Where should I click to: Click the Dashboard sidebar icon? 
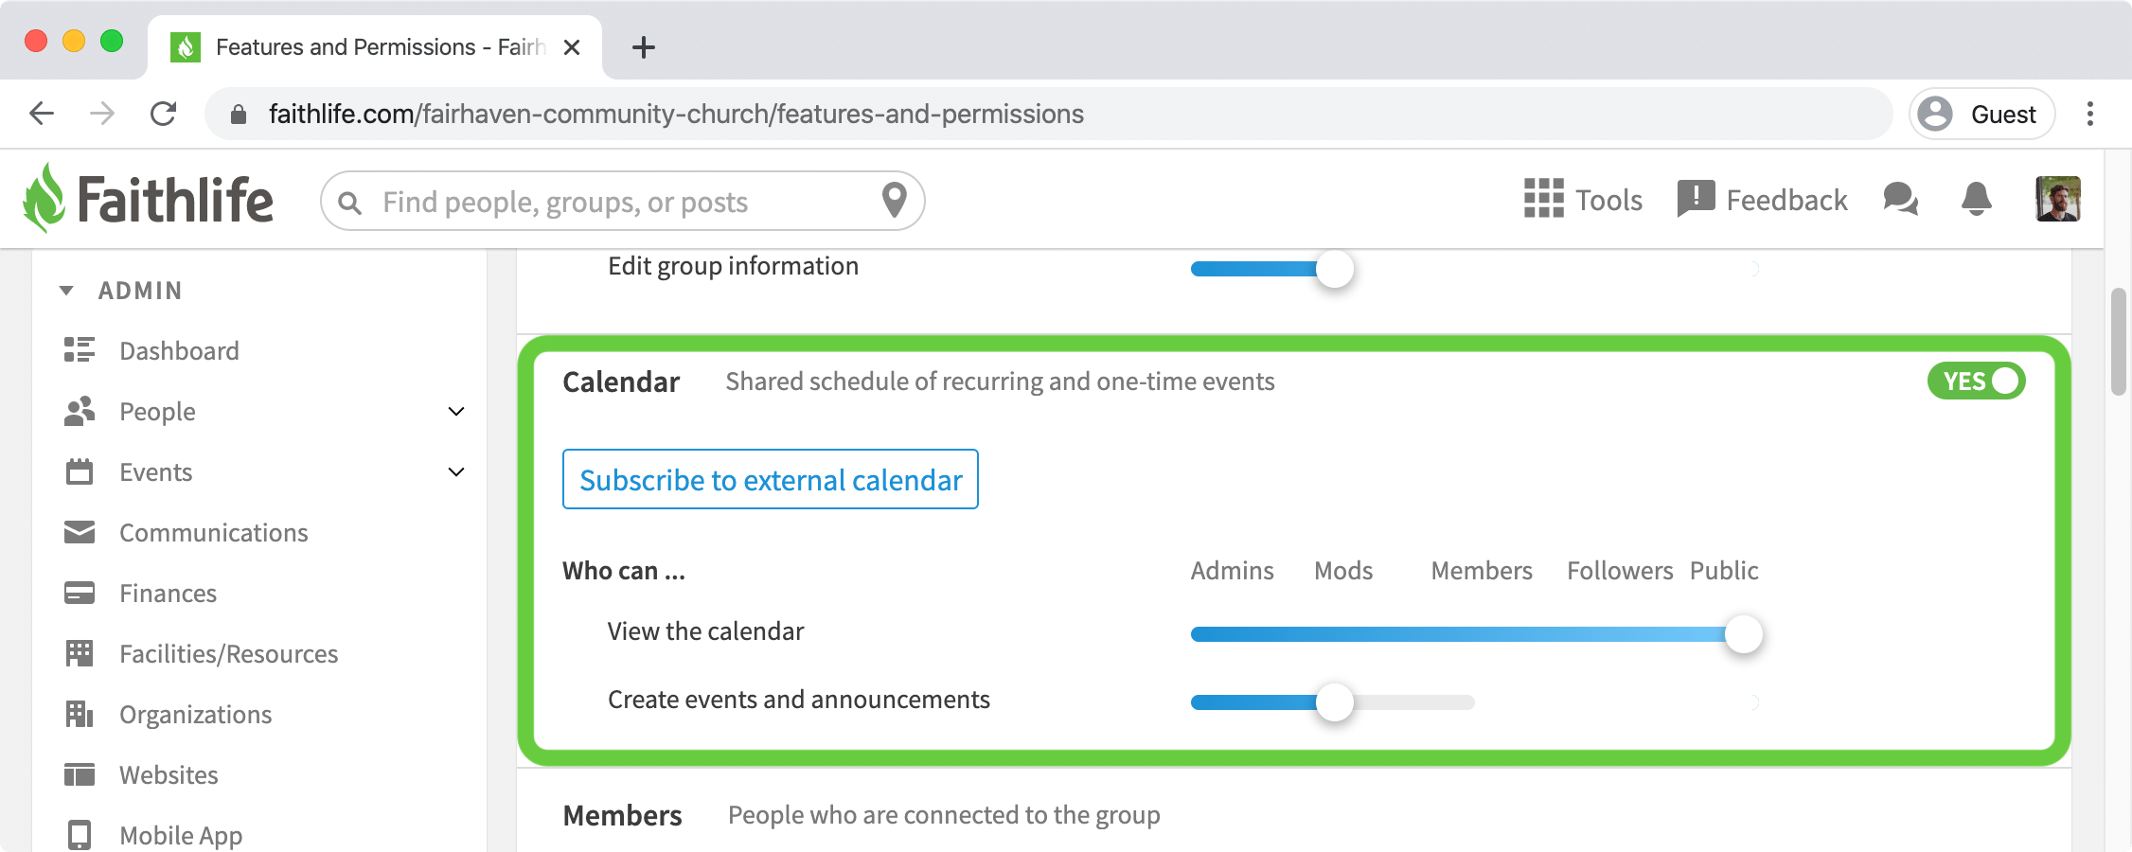click(80, 350)
